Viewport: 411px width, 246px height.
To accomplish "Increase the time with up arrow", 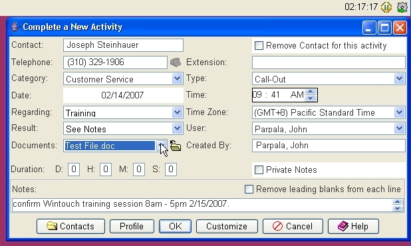I will (311, 92).
